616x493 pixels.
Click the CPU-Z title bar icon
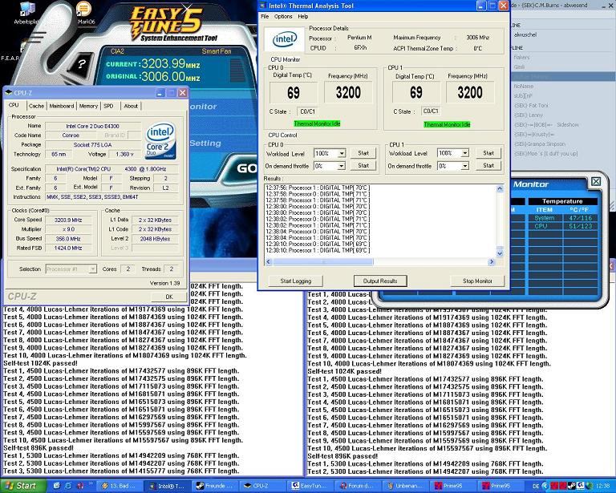(x=9, y=93)
